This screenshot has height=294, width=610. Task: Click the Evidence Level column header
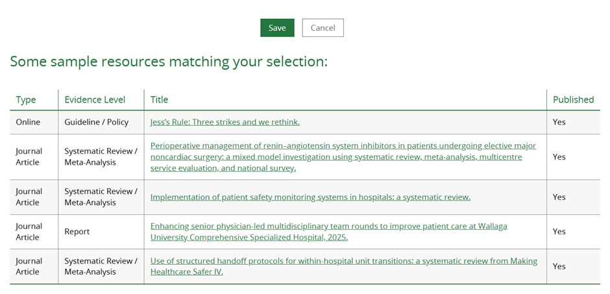[x=95, y=100]
